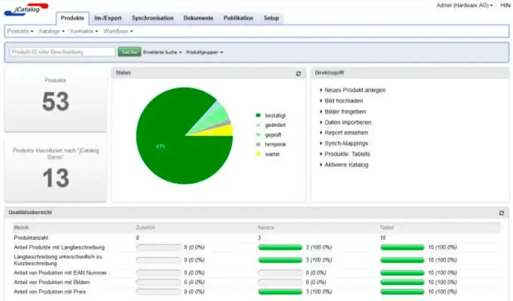
Task: Click Anteil von Produkten mit Bildern label
Action: pos(52,282)
